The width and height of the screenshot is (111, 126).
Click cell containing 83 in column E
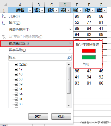[x=78, y=83]
